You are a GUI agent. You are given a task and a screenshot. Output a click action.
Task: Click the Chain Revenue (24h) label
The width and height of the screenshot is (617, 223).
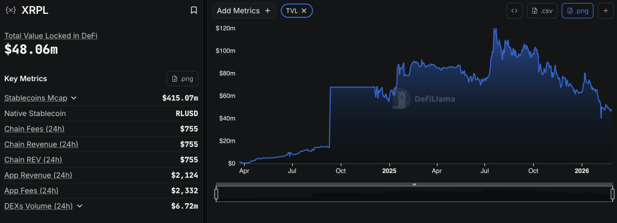[42, 144]
